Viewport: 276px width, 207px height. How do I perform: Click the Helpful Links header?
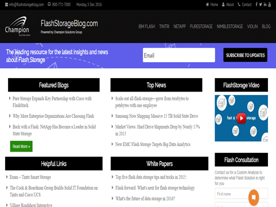pyautogui.click(x=53, y=163)
